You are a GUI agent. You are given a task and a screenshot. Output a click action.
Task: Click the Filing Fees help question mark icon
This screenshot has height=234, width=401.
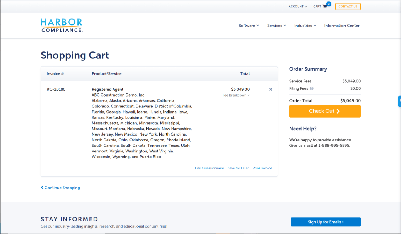[x=312, y=88]
